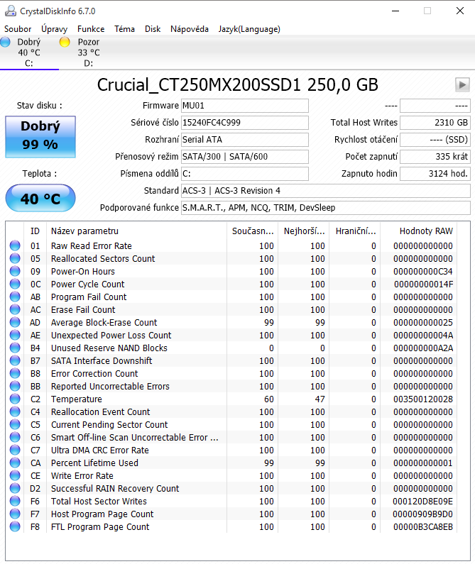Click the disk title Crucial_CT250MX200SSD1 250,0 GB
475x564 pixels.
pyautogui.click(x=238, y=85)
